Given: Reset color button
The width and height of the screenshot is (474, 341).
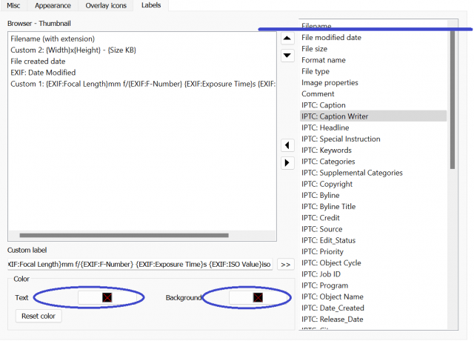Looking at the screenshot, I should tap(39, 317).
